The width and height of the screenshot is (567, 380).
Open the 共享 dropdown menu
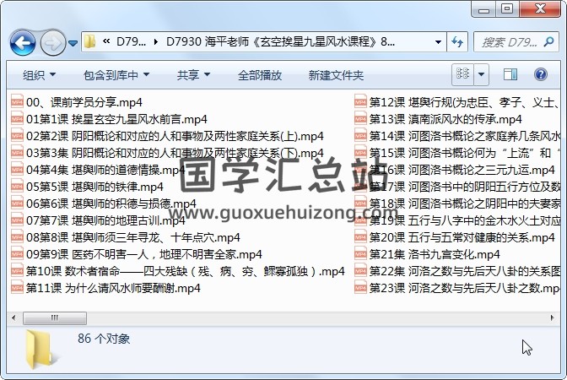point(193,75)
